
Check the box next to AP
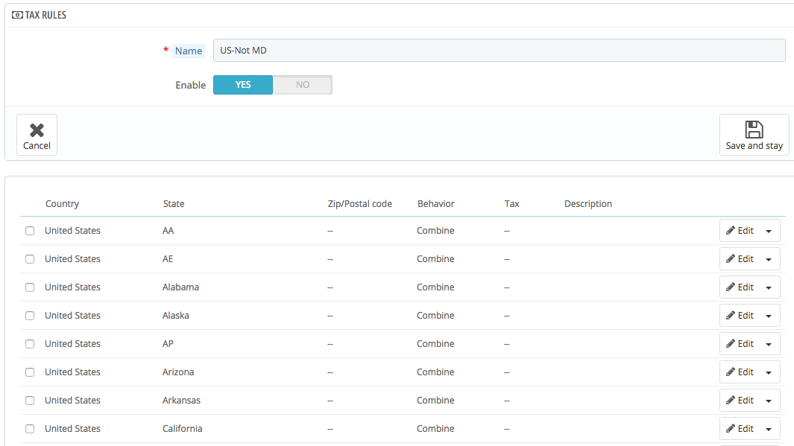coord(30,344)
